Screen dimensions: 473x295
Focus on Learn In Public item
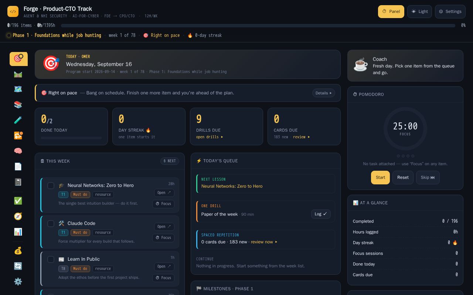tap(163, 278)
